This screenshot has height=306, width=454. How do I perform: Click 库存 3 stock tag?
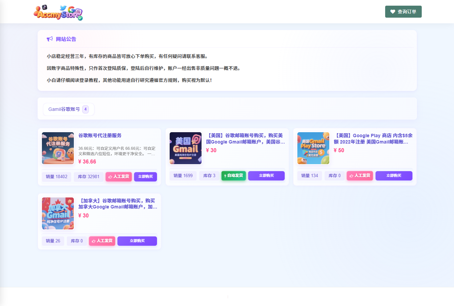point(209,175)
